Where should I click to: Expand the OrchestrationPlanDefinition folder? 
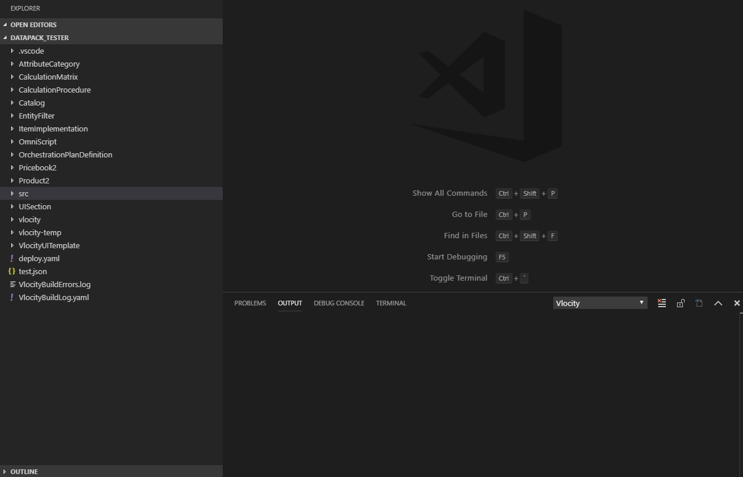click(111, 154)
